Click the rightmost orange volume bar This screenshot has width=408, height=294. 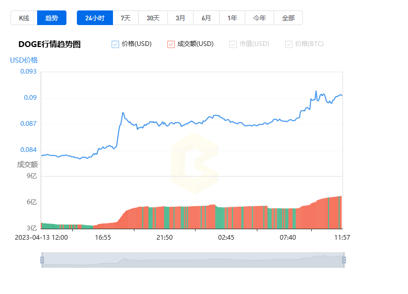341,212
